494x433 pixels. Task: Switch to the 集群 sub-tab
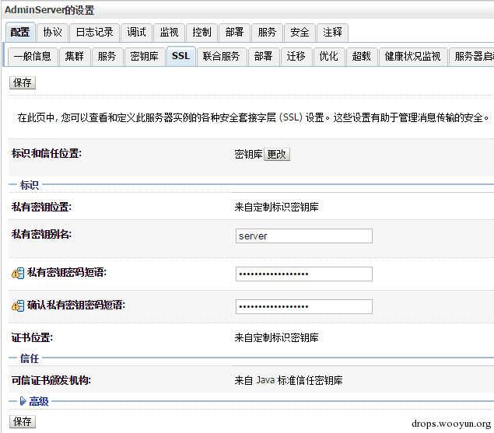point(75,57)
